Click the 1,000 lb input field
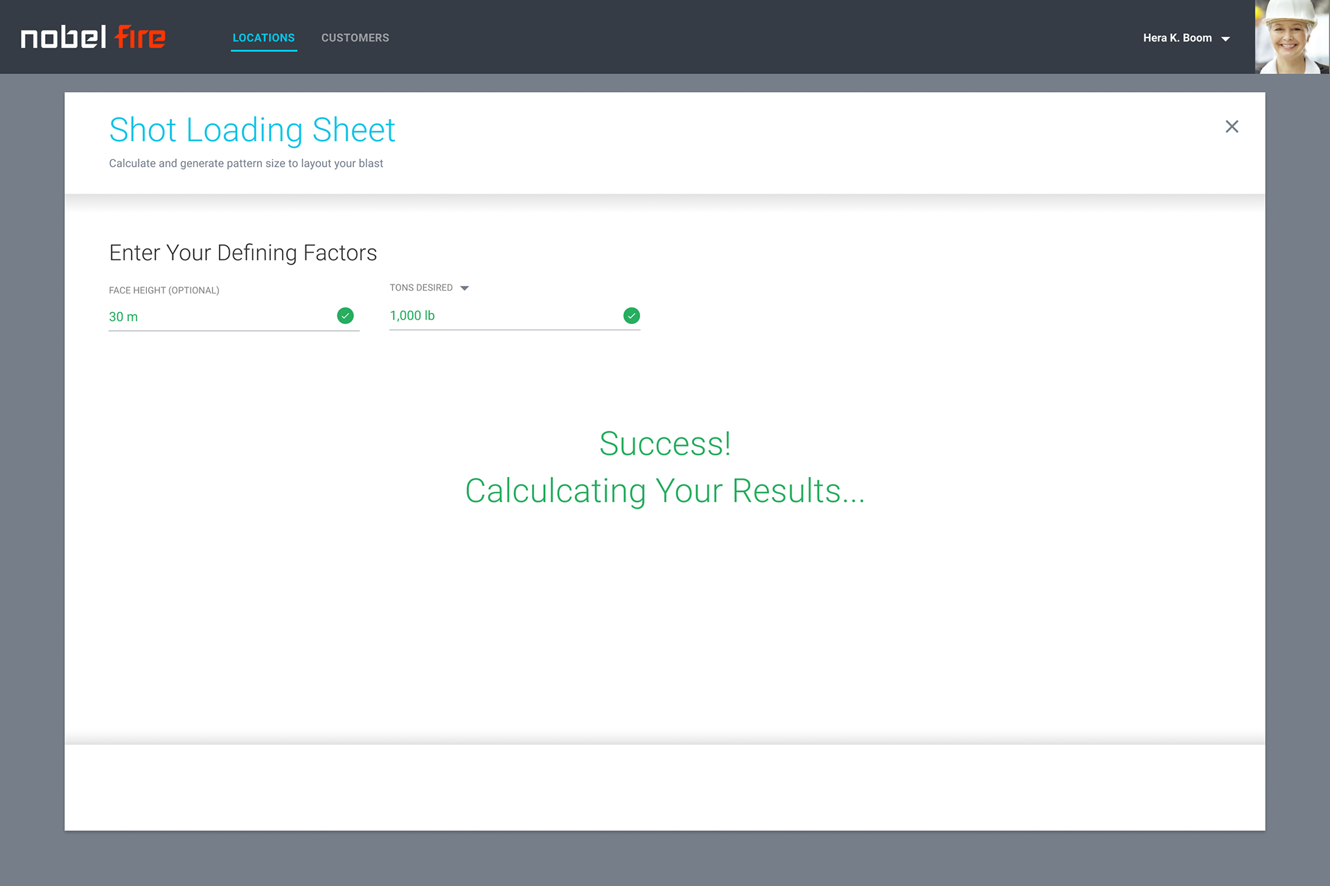The image size is (1330, 886). tap(515, 316)
